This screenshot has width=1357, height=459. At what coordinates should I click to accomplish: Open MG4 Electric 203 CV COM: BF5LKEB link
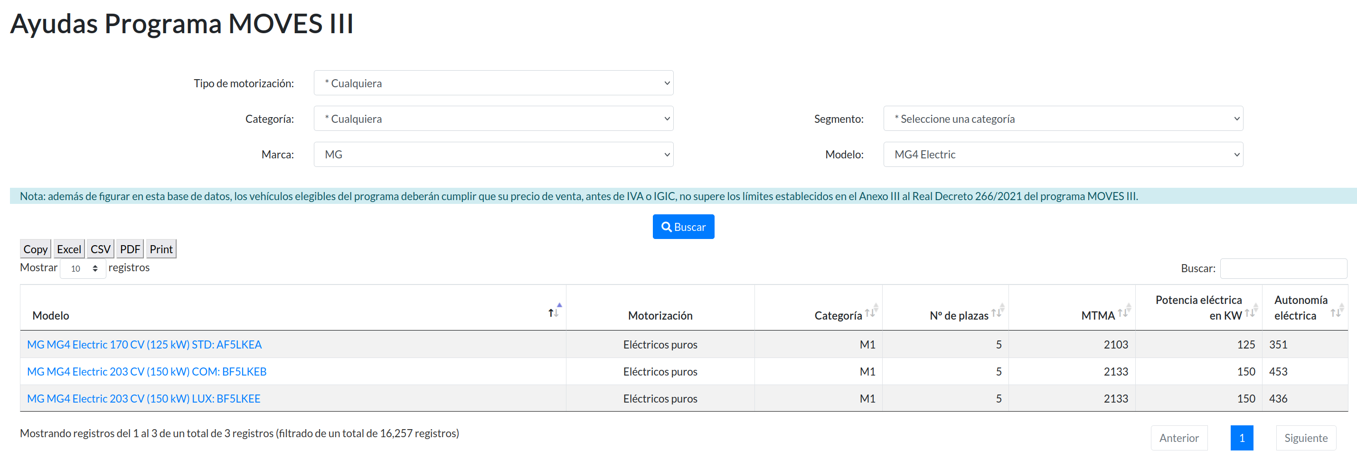[146, 372]
